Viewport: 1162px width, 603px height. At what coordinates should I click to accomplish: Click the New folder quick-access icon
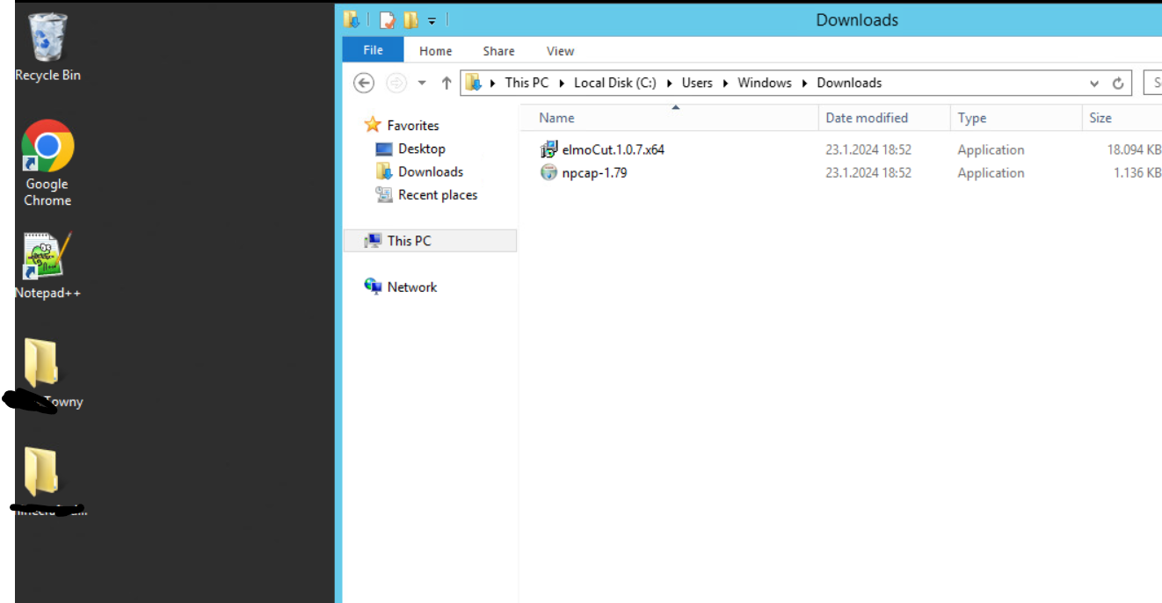(410, 19)
